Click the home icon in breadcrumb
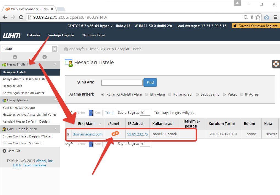The width and height of the screenshot is (280, 195). (x=66, y=49)
